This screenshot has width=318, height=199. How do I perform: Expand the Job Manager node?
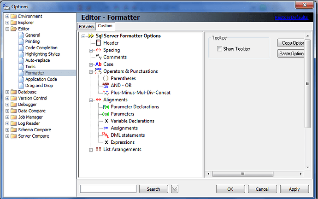click(x=7, y=117)
